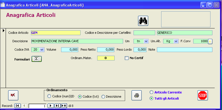Maximize the Anagrafica Articoli window
Screen dimensions: 222x110
pos(210,5)
